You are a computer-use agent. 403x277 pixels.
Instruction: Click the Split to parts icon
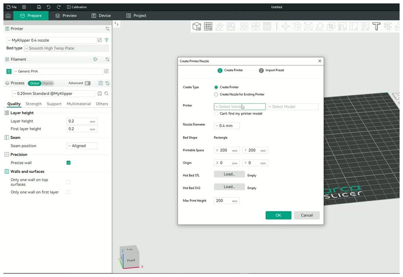click(256, 27)
